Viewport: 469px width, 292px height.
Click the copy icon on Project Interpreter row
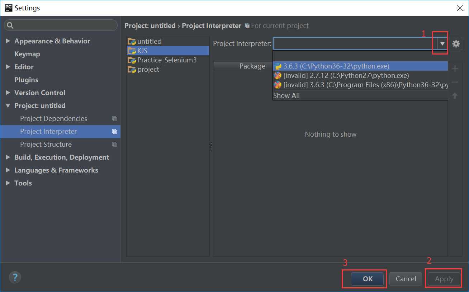(114, 132)
